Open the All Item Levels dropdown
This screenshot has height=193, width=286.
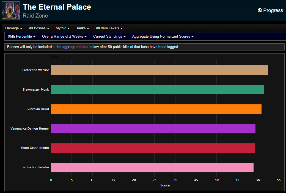109,28
